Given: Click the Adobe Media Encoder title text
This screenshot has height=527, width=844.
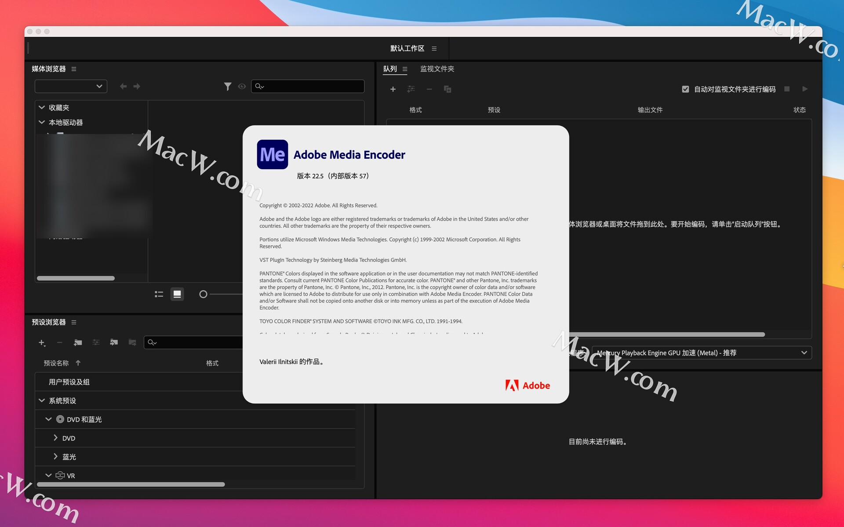Looking at the screenshot, I should click(349, 155).
